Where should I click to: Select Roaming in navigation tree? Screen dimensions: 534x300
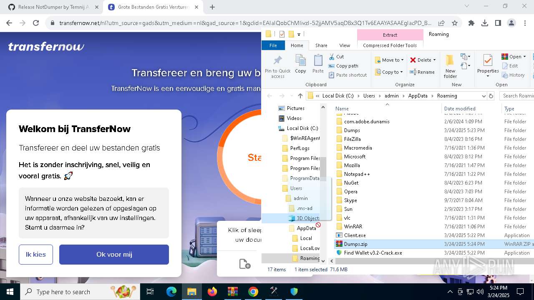[x=310, y=258]
